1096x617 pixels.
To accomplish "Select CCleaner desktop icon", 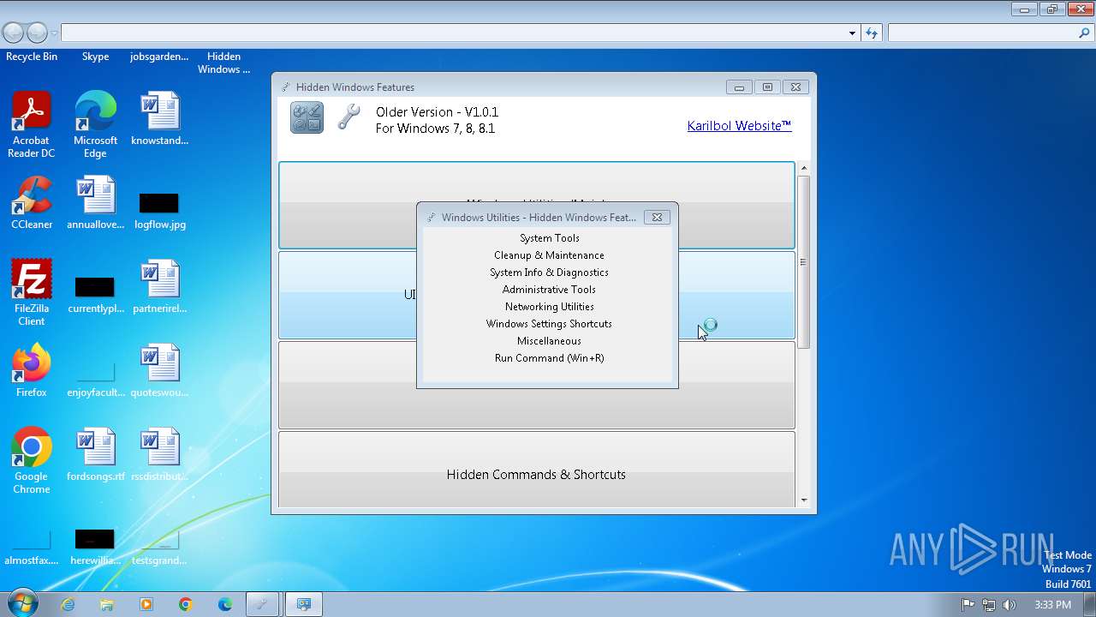I will tap(32, 203).
